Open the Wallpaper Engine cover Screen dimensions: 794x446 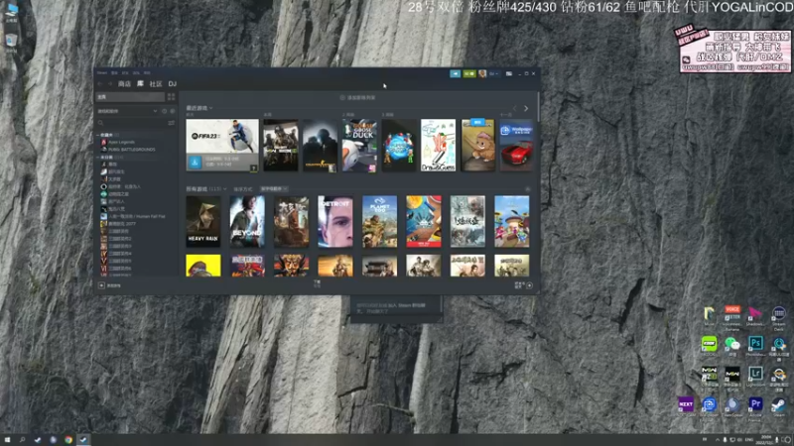516,145
